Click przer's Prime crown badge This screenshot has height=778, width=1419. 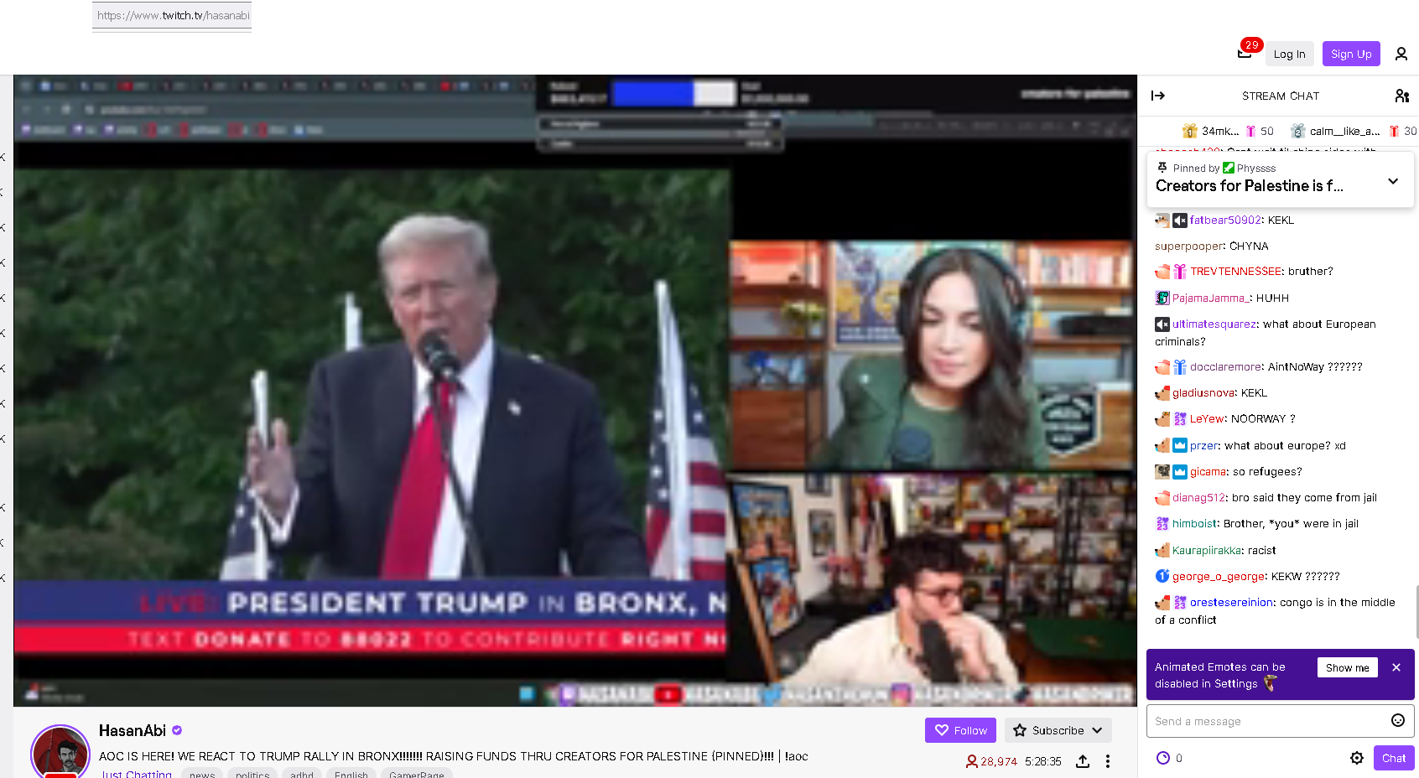pyautogui.click(x=1180, y=445)
